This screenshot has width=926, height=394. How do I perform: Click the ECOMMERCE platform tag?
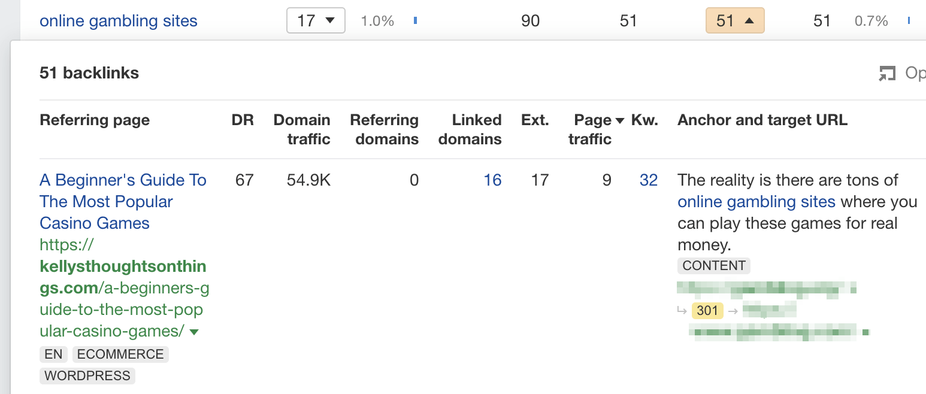(120, 354)
